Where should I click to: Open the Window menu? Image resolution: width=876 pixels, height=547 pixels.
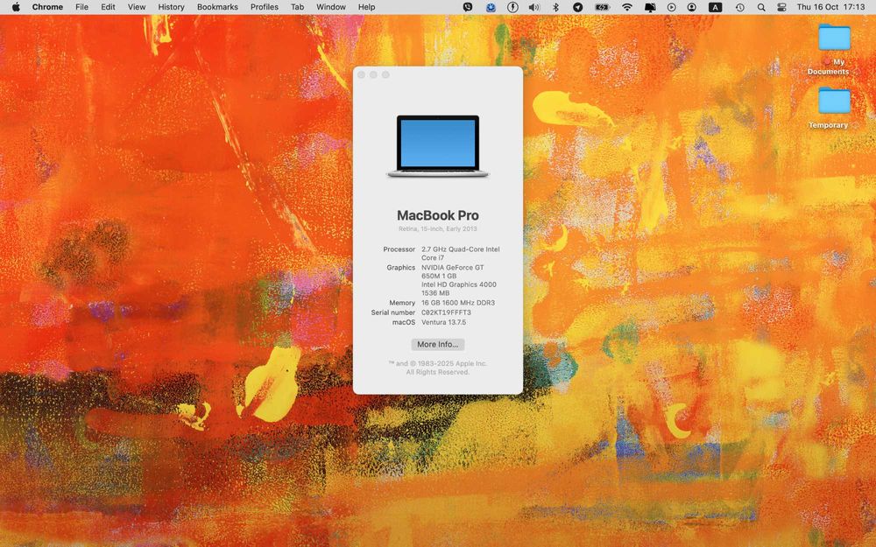click(x=331, y=7)
